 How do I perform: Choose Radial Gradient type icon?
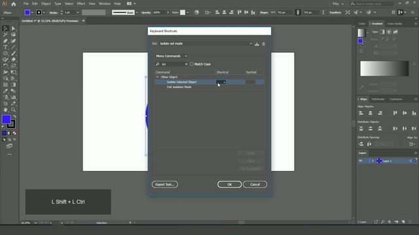coord(389,32)
